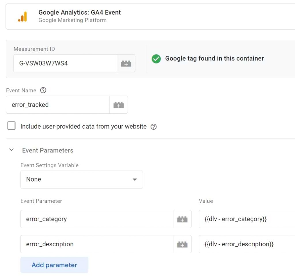Click variable picker for error_category parameter

point(182,219)
